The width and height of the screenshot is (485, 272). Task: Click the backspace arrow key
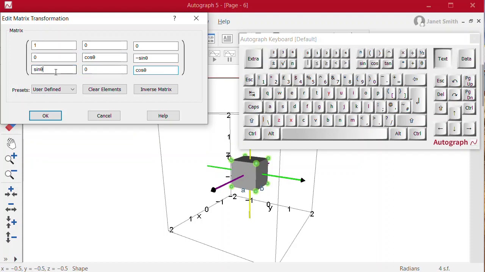point(415,79)
